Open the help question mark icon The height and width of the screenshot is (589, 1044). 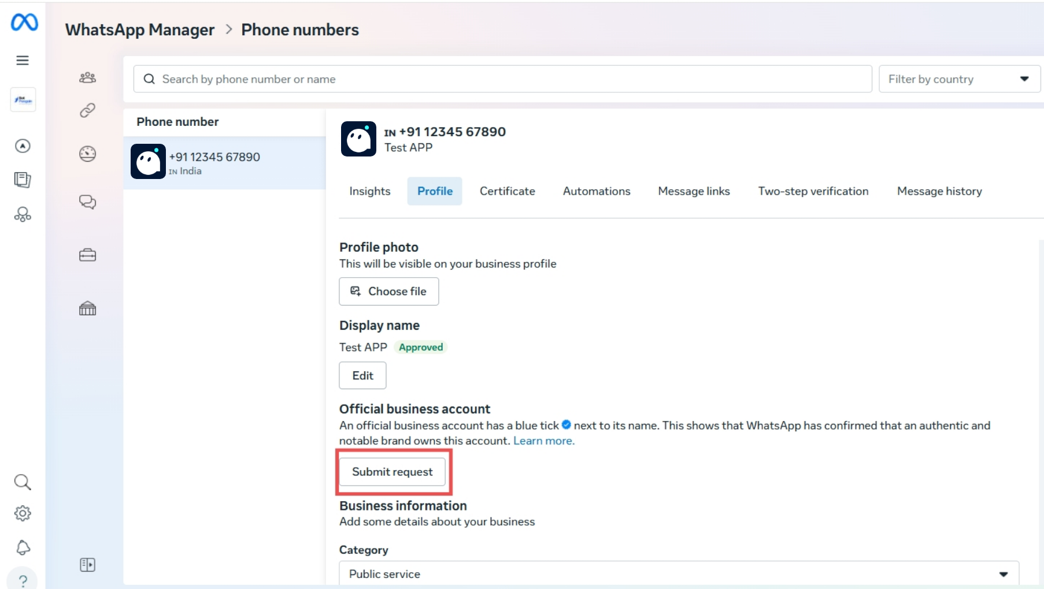[23, 580]
